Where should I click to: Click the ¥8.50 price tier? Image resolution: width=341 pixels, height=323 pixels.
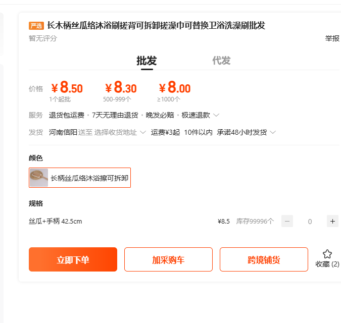click(67, 88)
